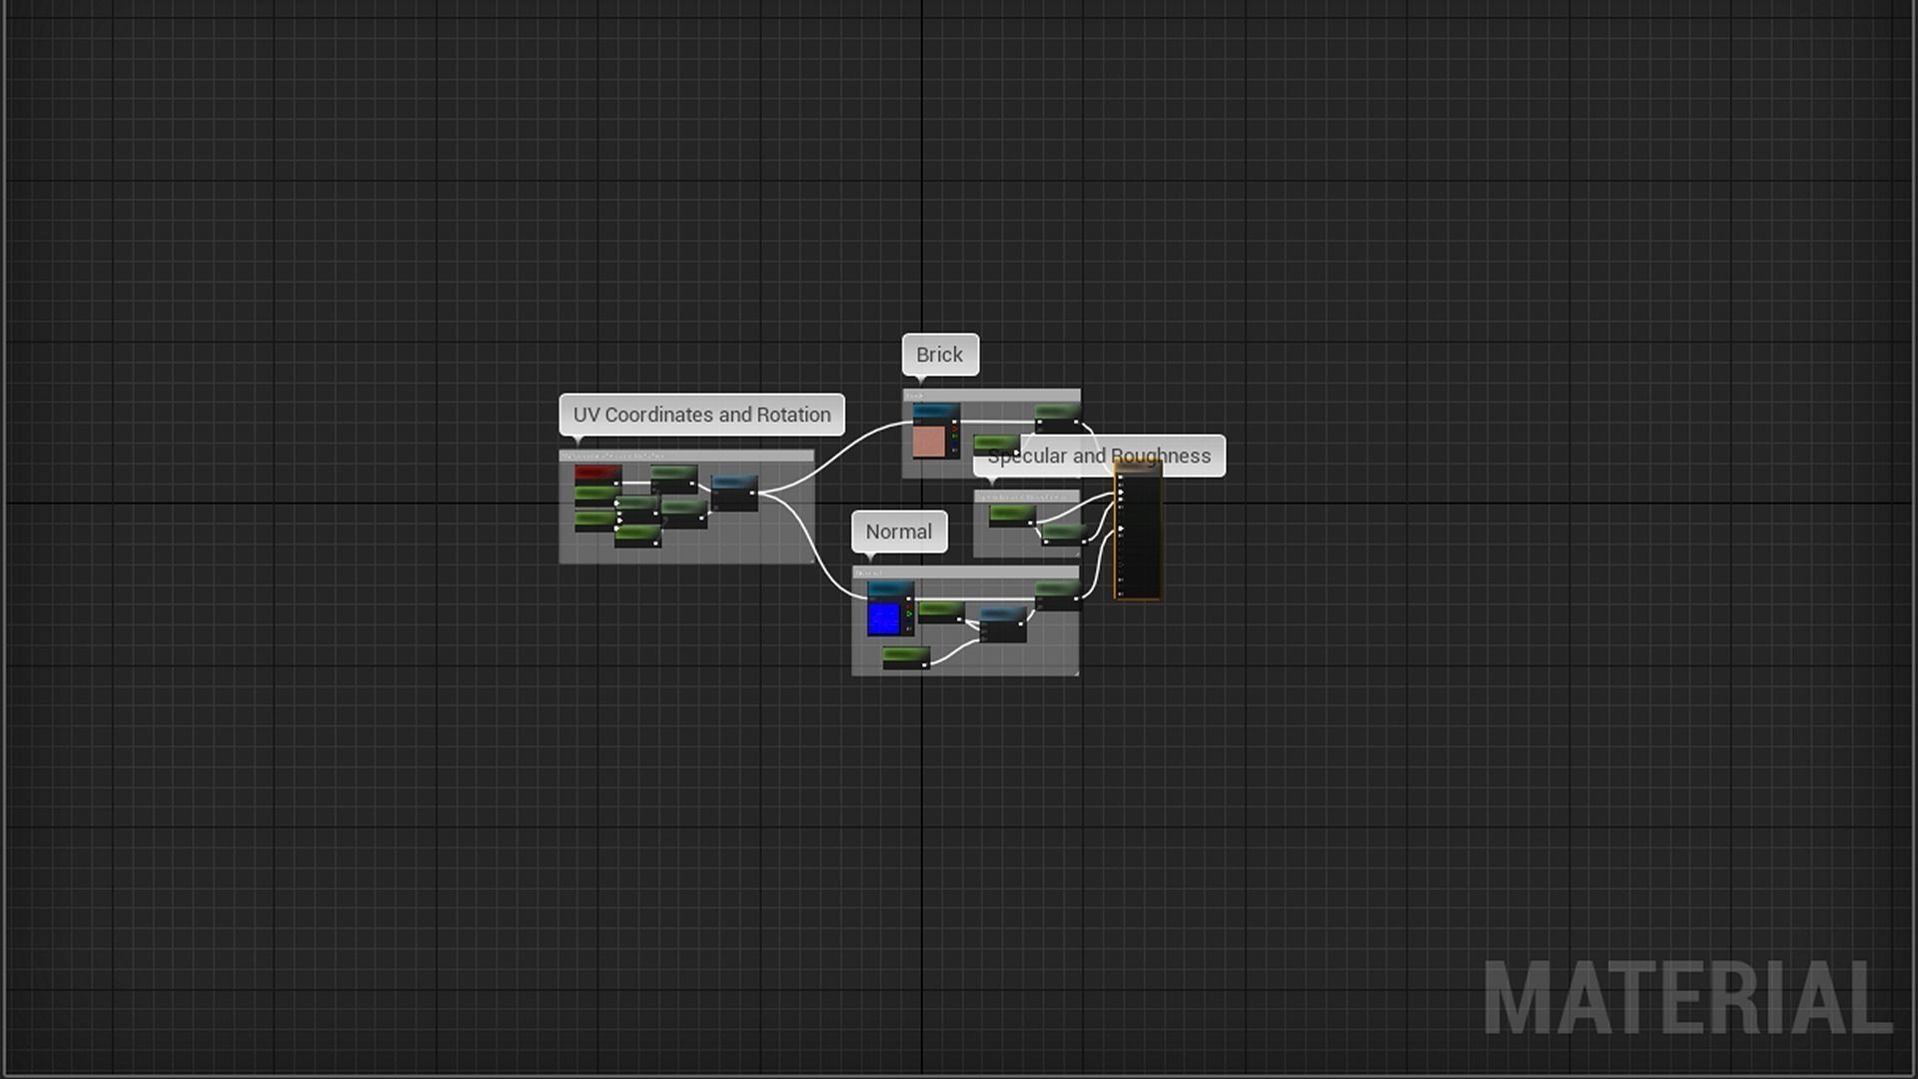Viewport: 1918px width, 1079px height.
Task: Select the bottom green node in UV Coordinates group
Action: coord(637,536)
